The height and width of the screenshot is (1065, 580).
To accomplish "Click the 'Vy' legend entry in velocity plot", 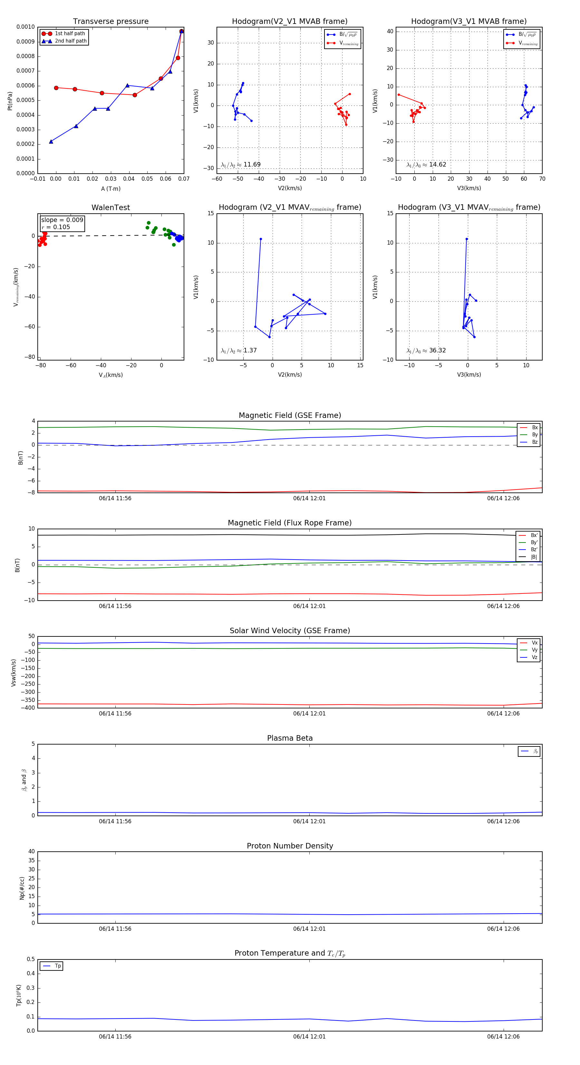I will (529, 650).
